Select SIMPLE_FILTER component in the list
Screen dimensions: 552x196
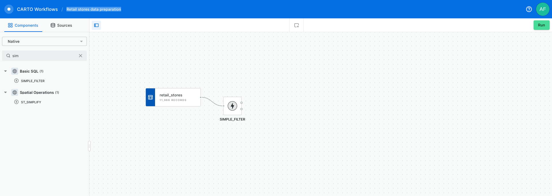[x=33, y=81]
